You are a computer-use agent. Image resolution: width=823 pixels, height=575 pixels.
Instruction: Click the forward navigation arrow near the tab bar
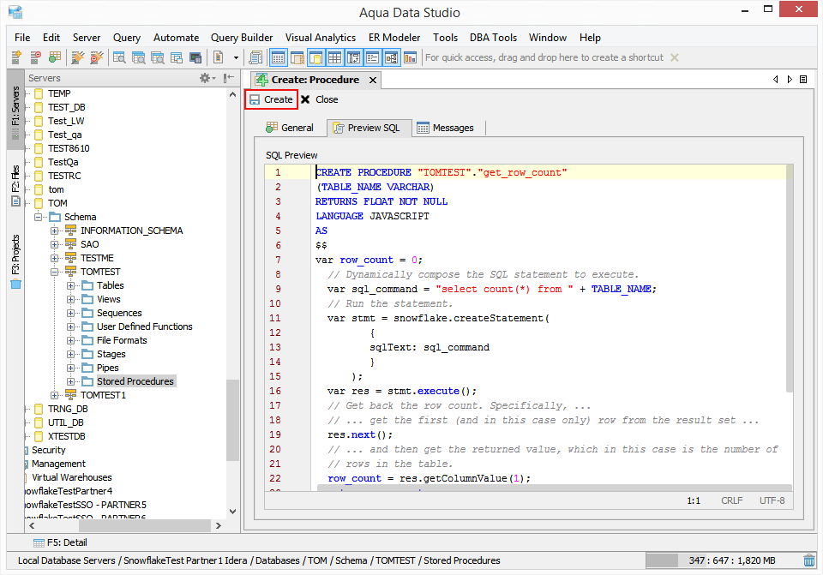pos(790,79)
